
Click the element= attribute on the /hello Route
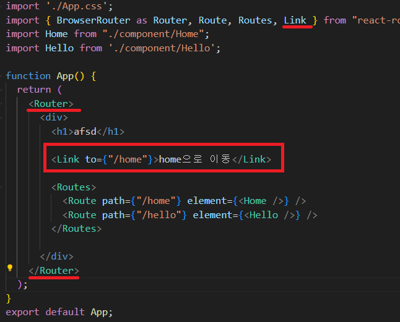(215, 215)
